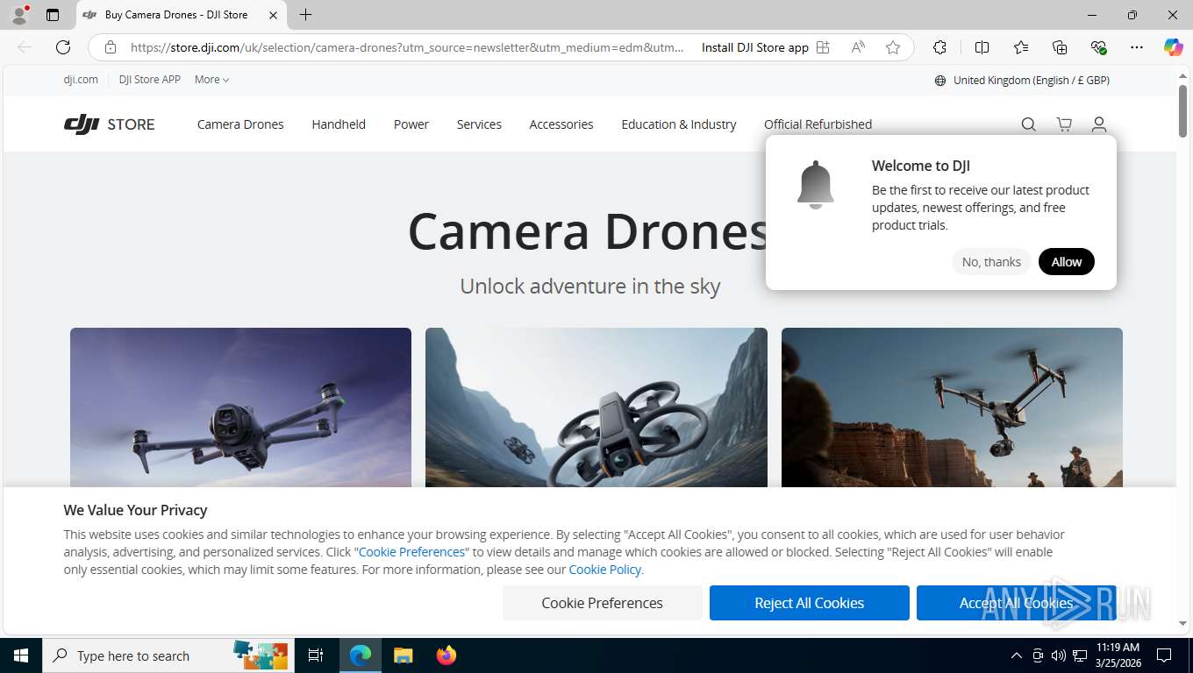Viewport: 1193px width, 673px height.
Task: Open the shopping cart icon
Action: (1064, 124)
